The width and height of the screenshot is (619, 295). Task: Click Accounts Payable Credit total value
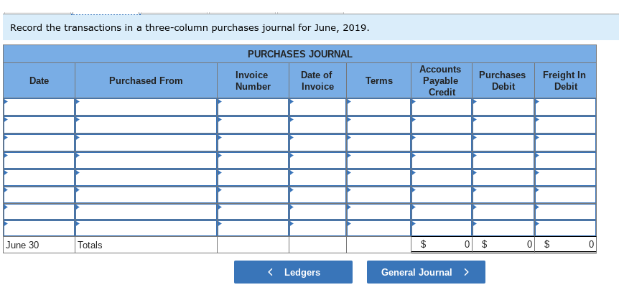click(x=442, y=245)
